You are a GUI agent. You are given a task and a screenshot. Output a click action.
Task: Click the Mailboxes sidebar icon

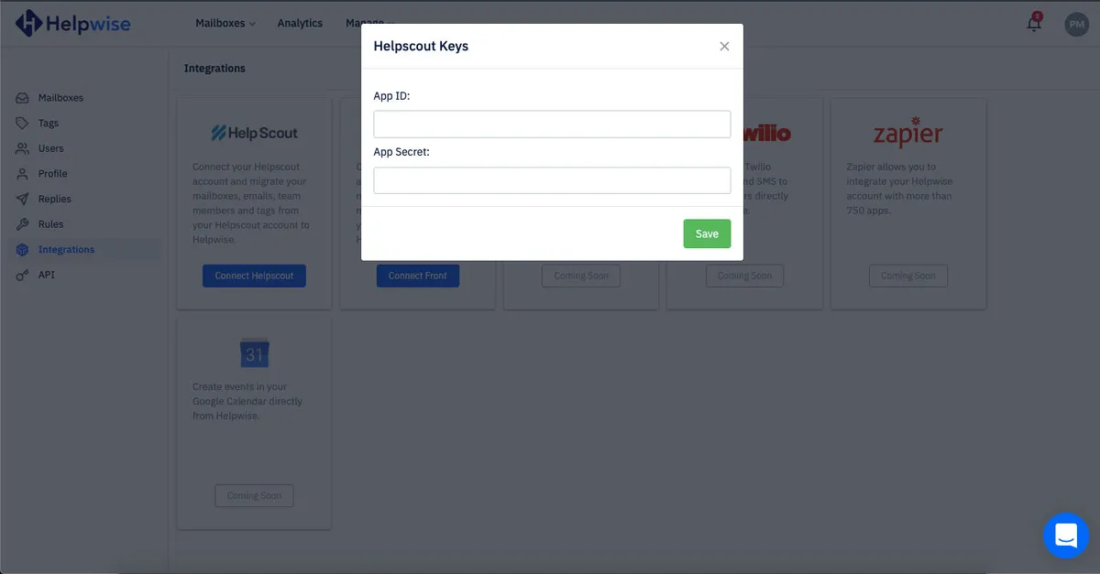22,98
